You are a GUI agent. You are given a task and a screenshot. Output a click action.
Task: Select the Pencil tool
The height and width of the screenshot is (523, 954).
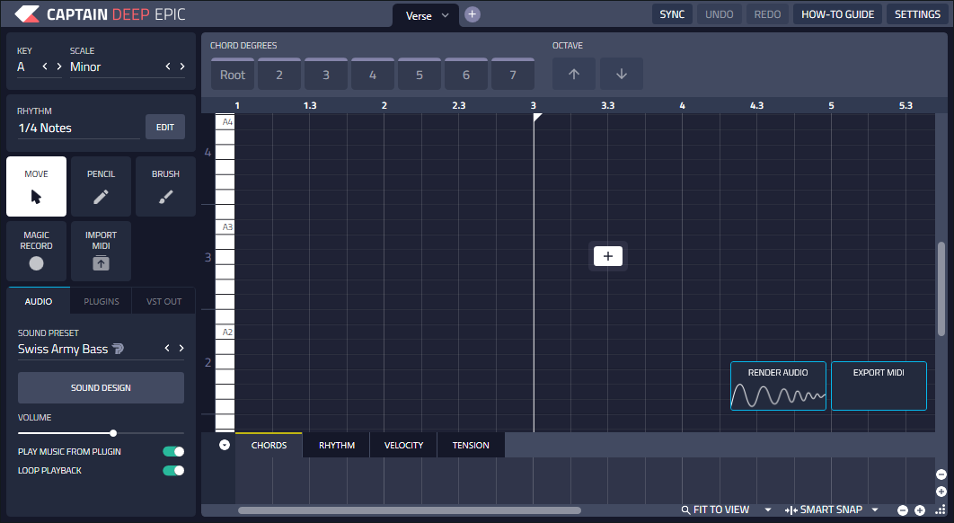pos(101,187)
